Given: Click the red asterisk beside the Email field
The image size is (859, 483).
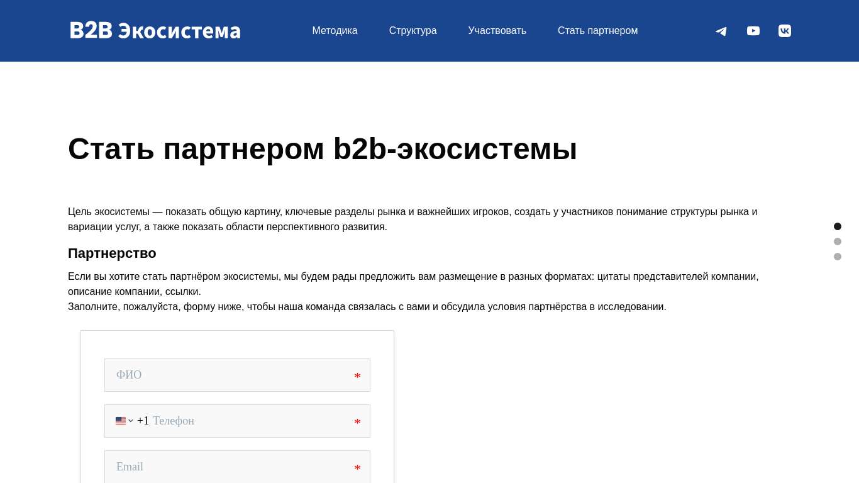Looking at the screenshot, I should [x=357, y=469].
